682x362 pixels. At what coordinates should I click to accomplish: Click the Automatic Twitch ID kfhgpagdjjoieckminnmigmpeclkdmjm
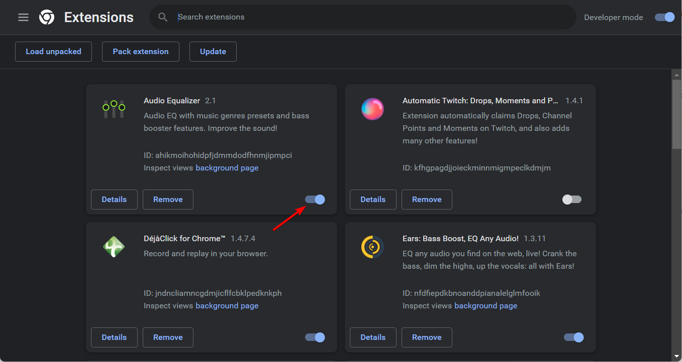(476, 168)
